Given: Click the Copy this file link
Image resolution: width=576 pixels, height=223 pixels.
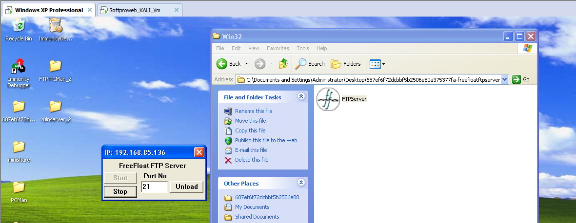Looking at the screenshot, I should (x=250, y=130).
